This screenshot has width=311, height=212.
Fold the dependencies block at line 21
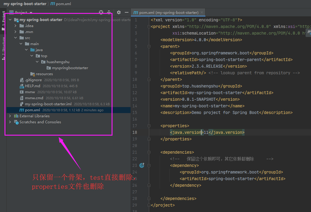[x=149, y=152]
